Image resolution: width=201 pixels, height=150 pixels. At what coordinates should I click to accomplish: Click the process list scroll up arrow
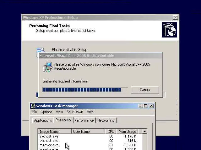click(144, 131)
